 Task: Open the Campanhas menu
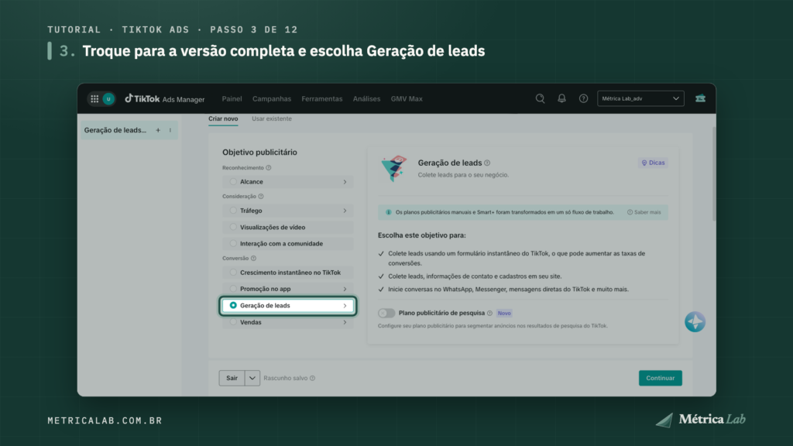(272, 99)
